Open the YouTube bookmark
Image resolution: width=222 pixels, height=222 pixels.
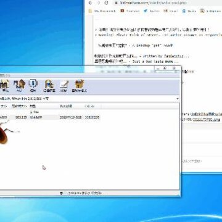click(130, 11)
